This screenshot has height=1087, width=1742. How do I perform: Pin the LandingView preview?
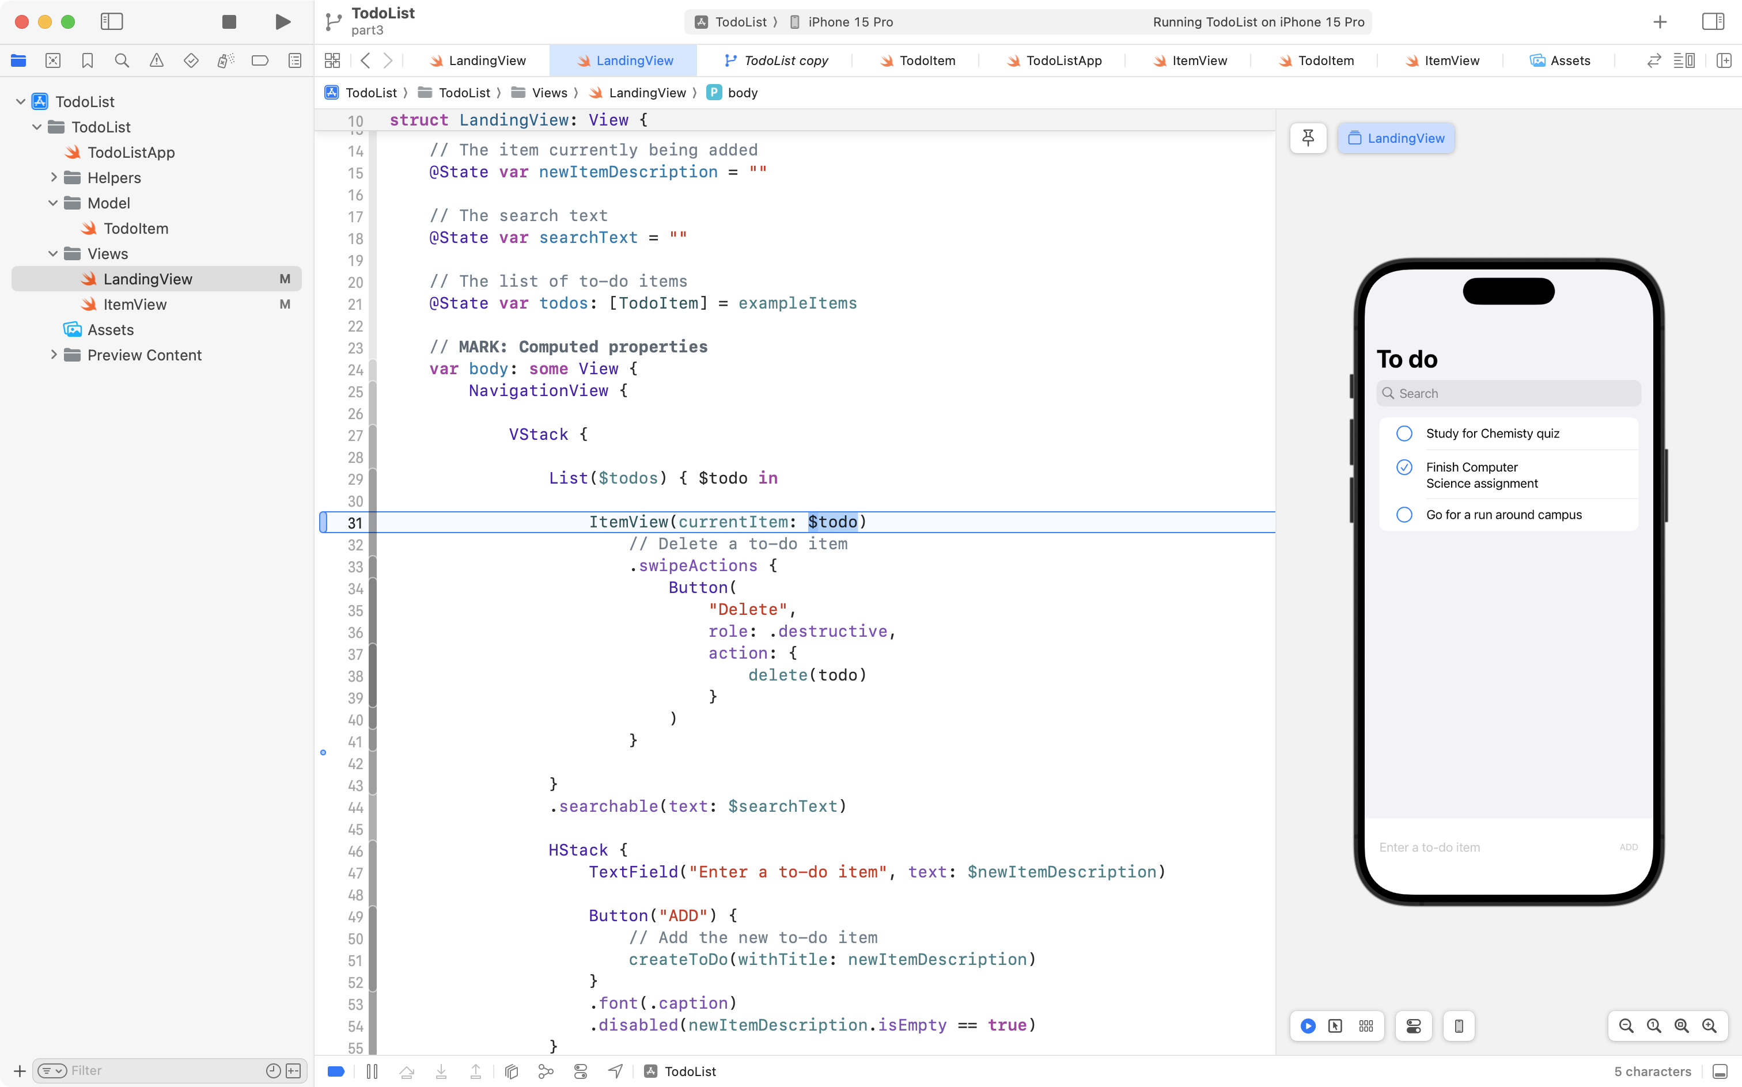pos(1307,138)
